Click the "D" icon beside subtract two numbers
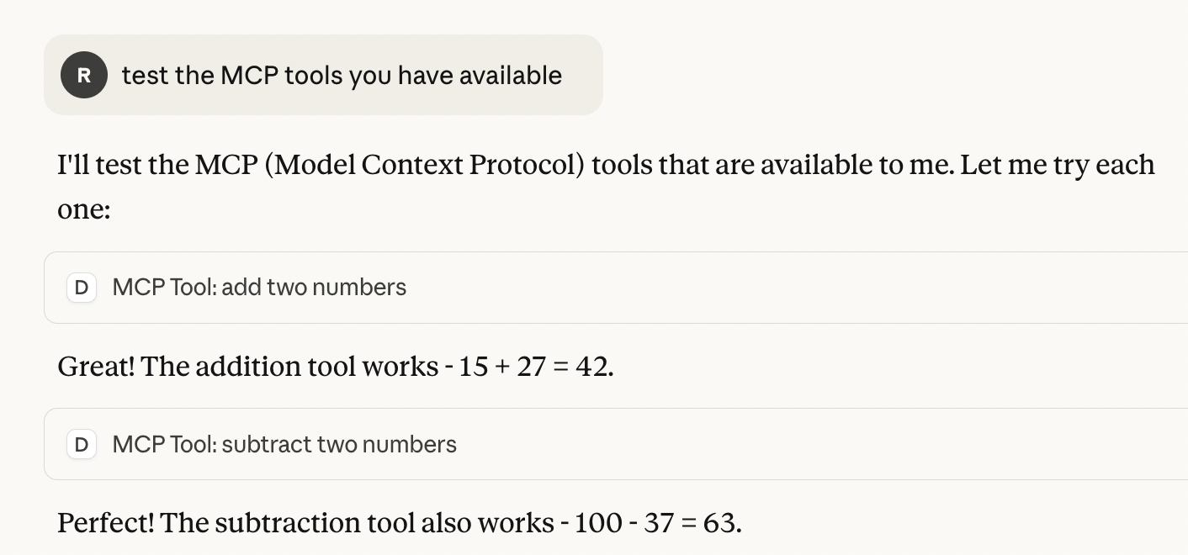 (x=82, y=444)
